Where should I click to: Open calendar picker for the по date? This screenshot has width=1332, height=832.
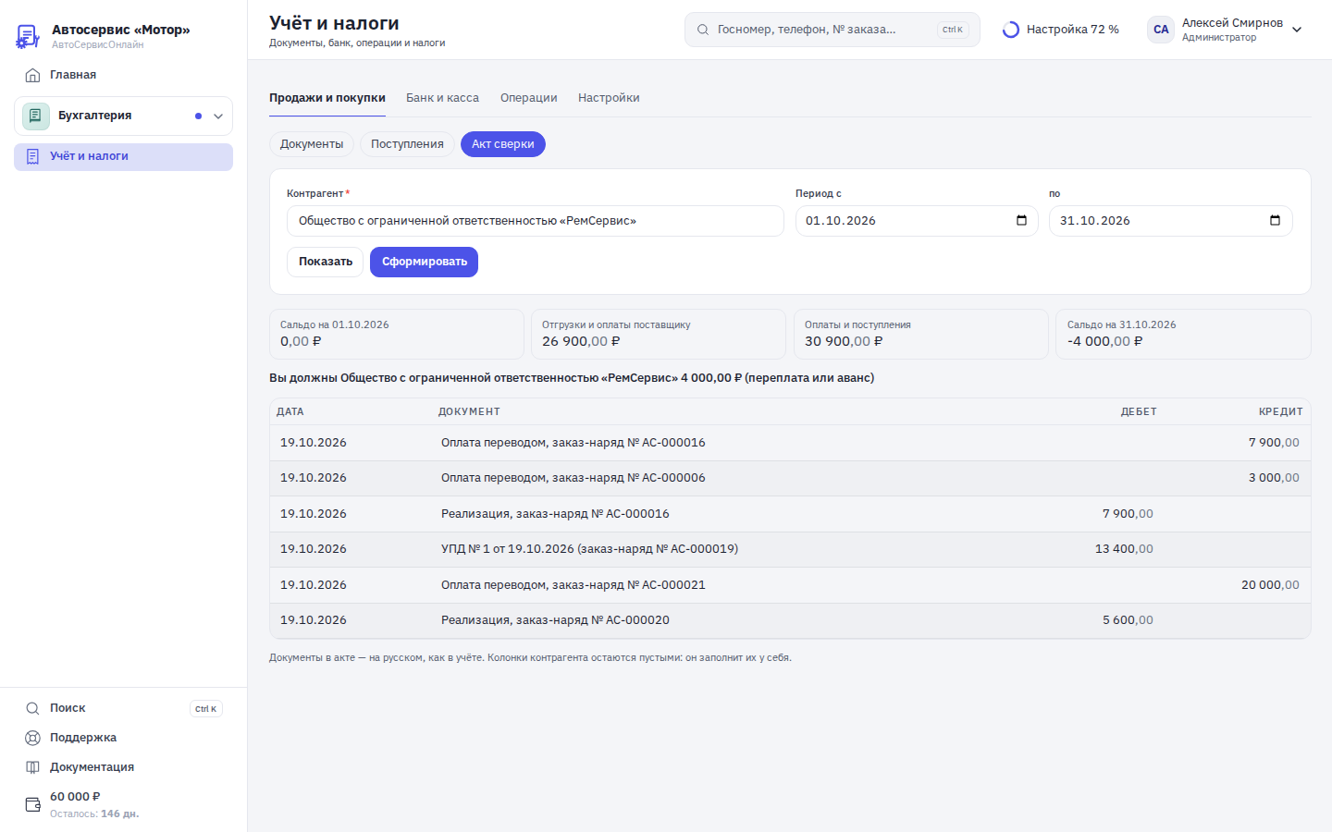[1275, 220]
